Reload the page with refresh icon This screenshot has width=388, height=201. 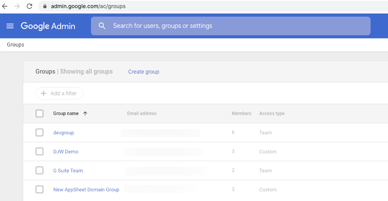29,6
